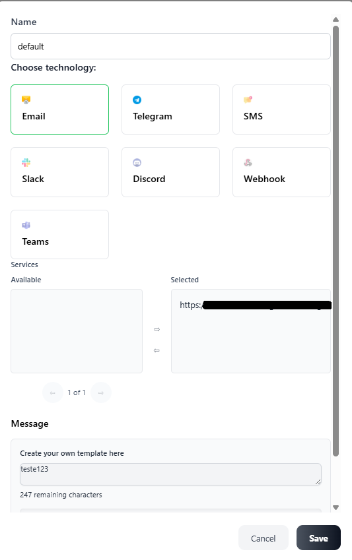
Task: Select the Telegram technology card
Action: pyautogui.click(x=170, y=109)
